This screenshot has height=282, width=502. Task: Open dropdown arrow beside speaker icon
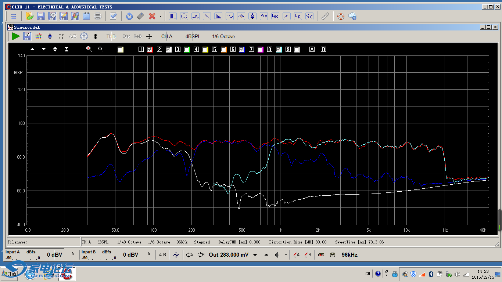[286, 255]
